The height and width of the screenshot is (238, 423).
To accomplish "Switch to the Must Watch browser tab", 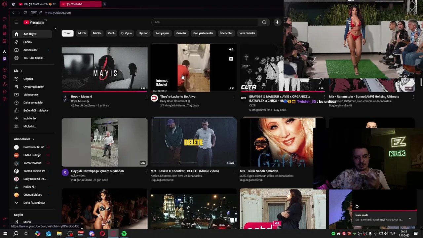I will click(x=37, y=4).
